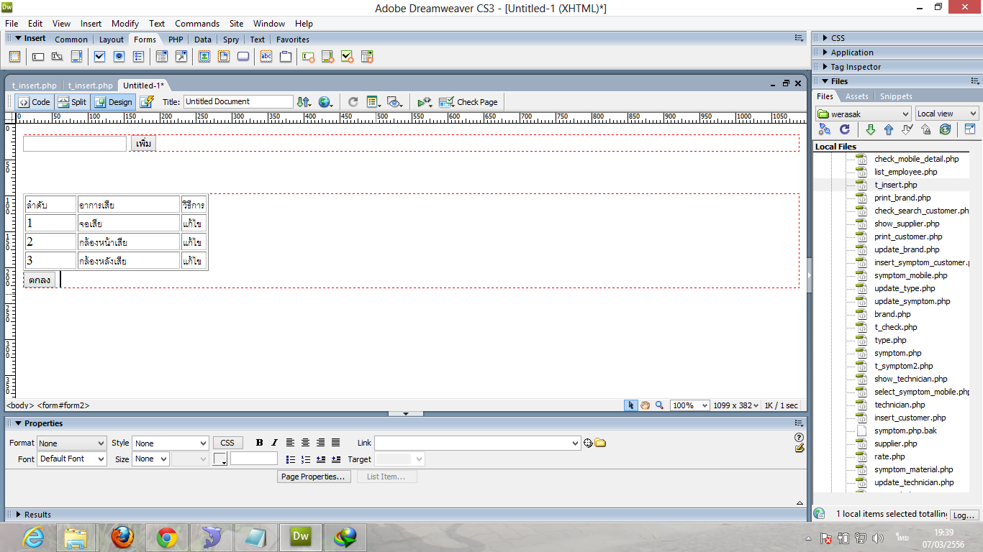Open Preview in Browser globe menu
The image size is (983, 552).
coord(325,102)
